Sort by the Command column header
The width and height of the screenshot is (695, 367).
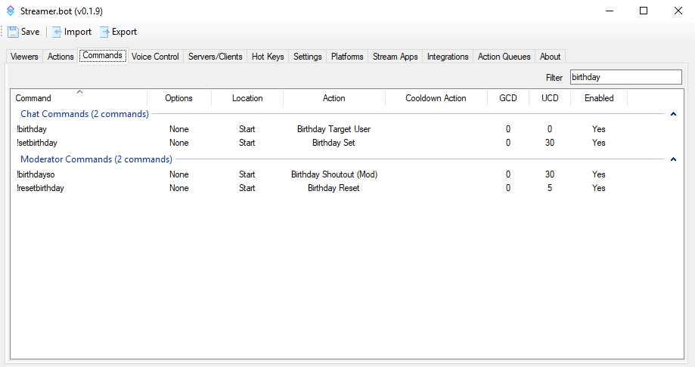tap(79, 98)
